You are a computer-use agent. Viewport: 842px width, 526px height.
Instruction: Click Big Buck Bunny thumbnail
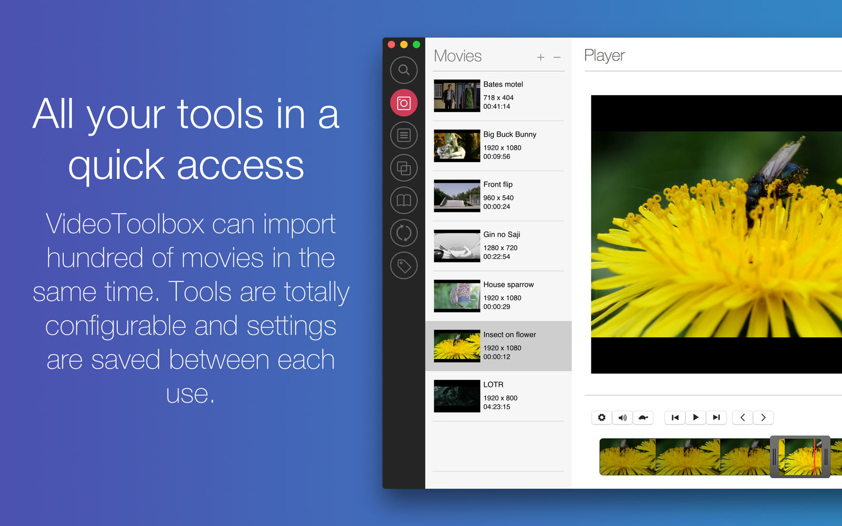coord(457,146)
